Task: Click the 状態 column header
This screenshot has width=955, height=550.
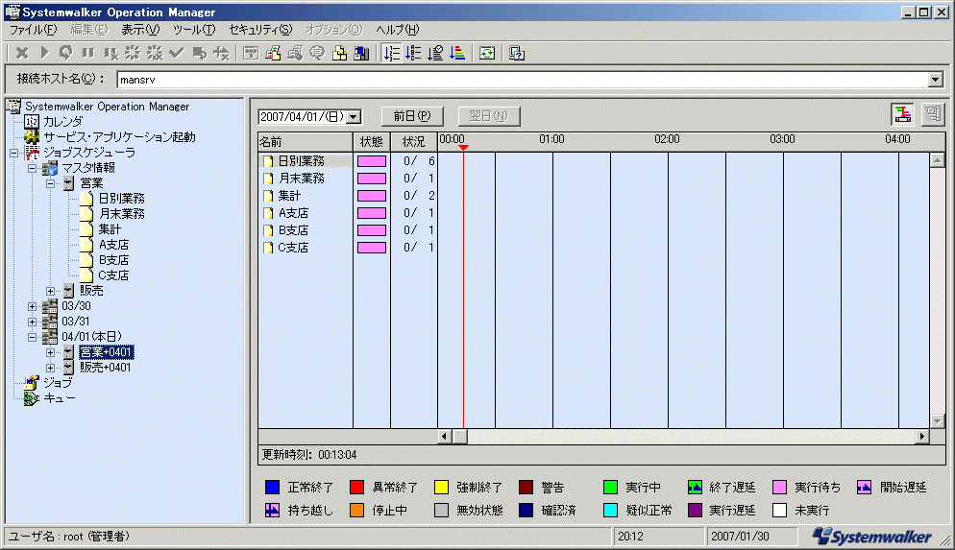Action: tap(372, 142)
